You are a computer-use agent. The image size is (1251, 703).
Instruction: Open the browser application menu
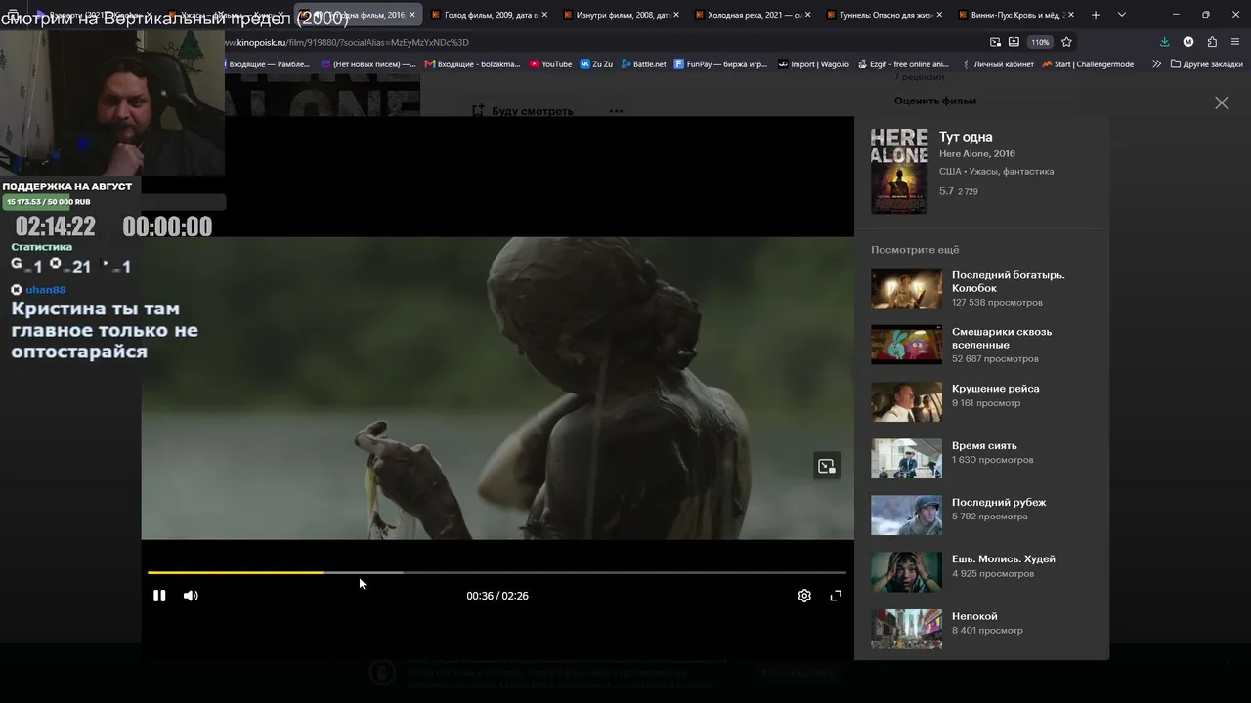(x=1236, y=42)
